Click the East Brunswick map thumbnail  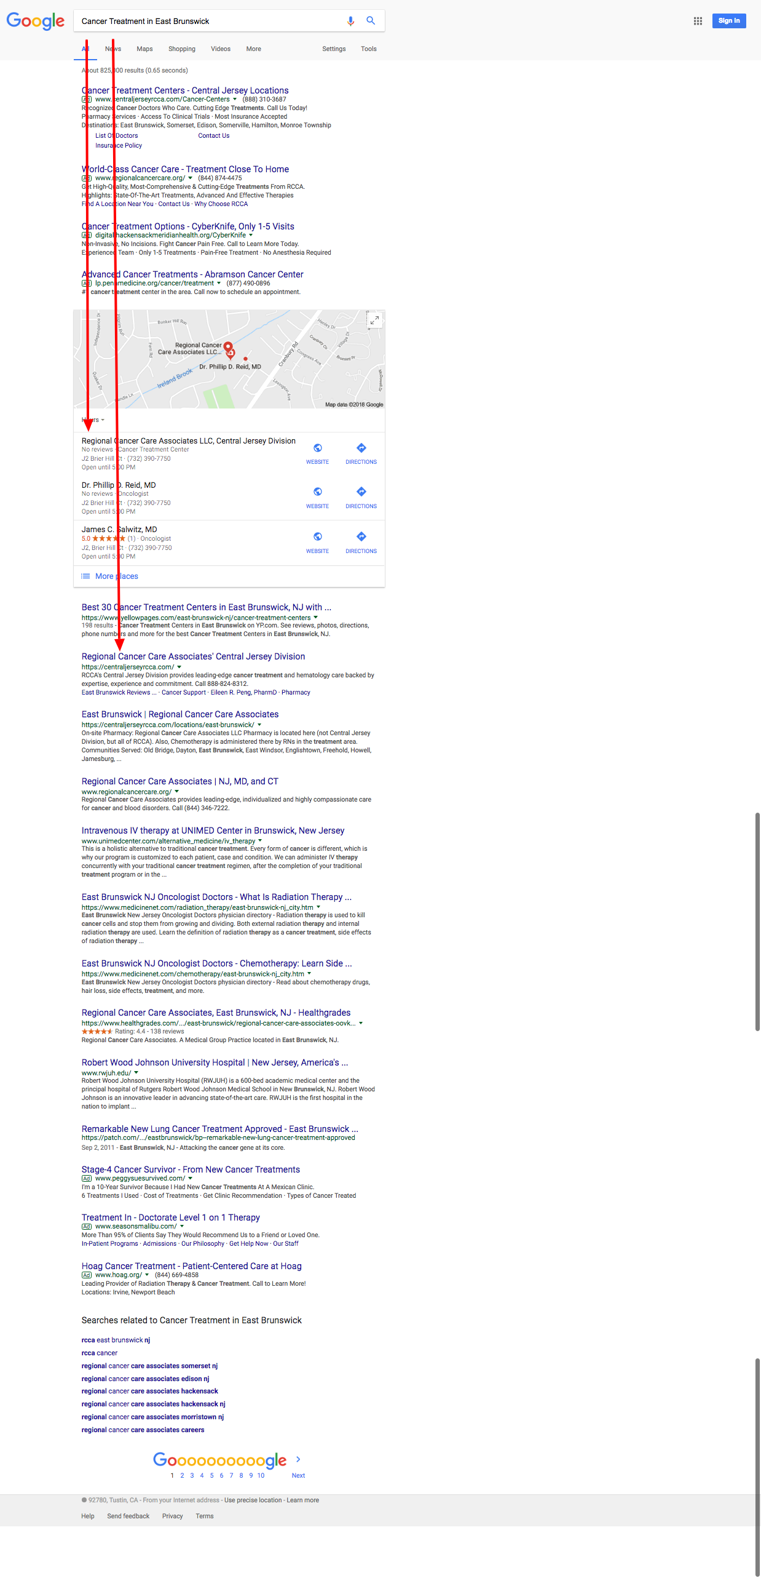tap(229, 359)
